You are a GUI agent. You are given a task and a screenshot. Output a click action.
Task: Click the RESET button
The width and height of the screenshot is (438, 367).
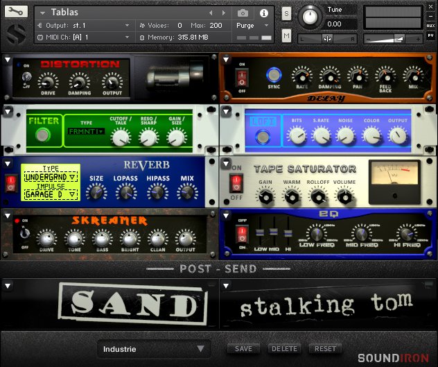(325, 348)
